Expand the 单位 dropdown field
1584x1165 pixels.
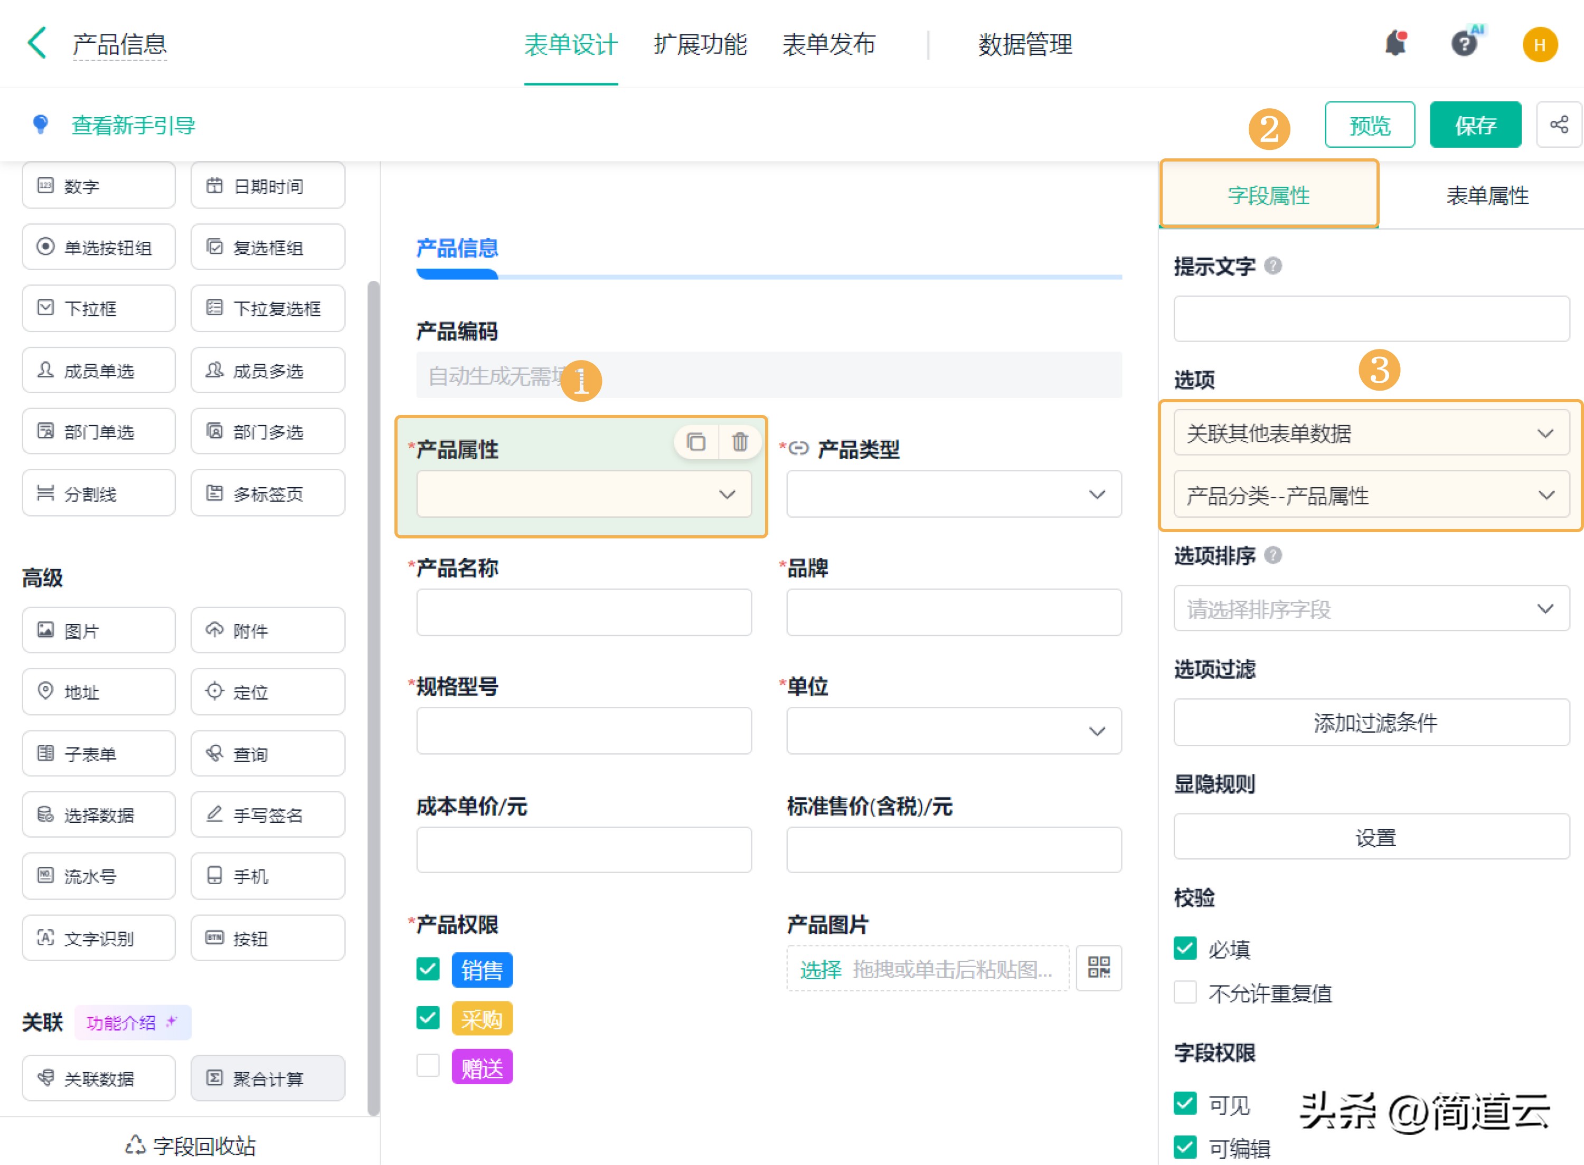[954, 731]
